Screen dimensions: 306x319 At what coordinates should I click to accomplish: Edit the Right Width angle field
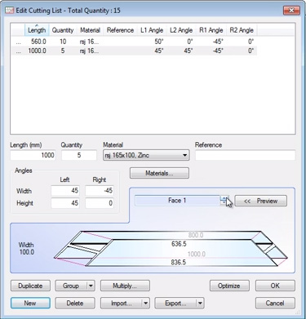coord(100,191)
